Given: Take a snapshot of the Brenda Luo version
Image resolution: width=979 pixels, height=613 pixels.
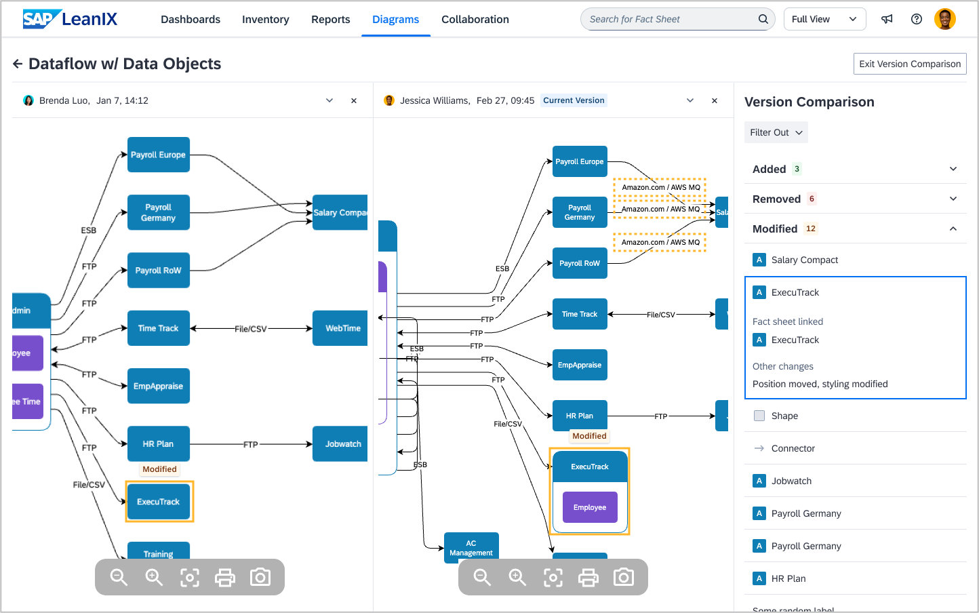Looking at the screenshot, I should point(260,577).
